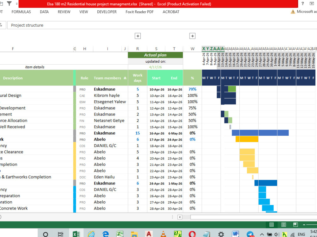
Task: Open the VIEW ribbon tab
Action: pos(84,12)
